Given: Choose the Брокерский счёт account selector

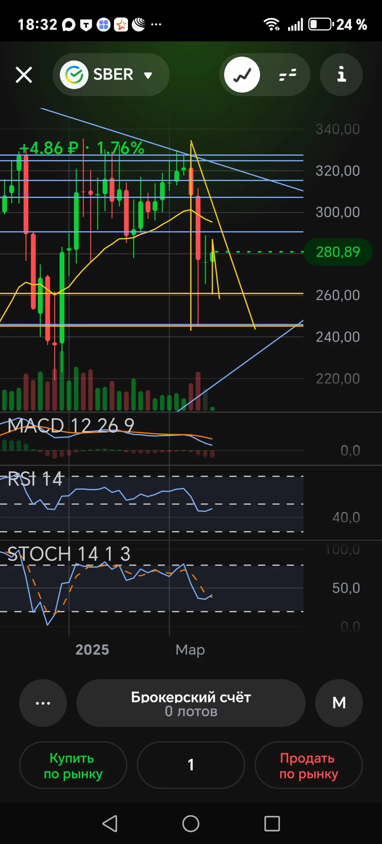Looking at the screenshot, I should point(191,703).
